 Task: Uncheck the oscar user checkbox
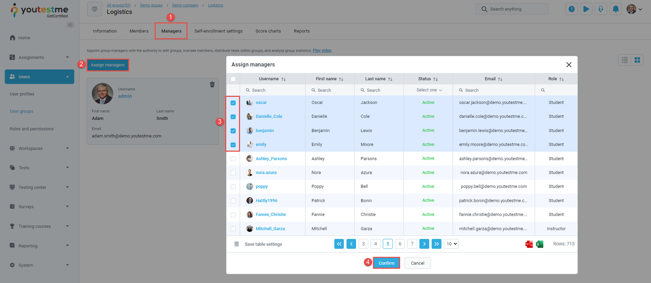tap(233, 103)
